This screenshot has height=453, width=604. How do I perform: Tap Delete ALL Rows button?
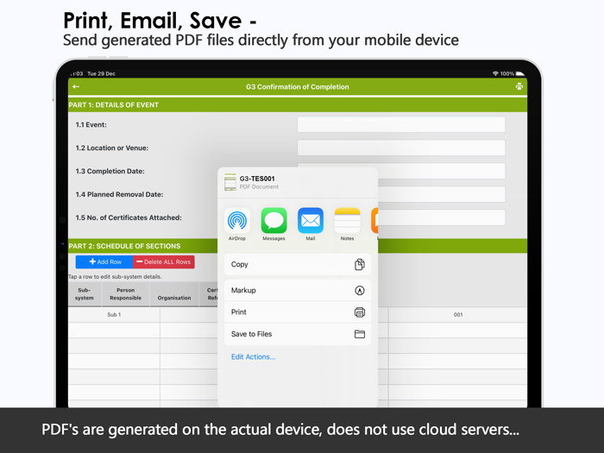pos(164,262)
